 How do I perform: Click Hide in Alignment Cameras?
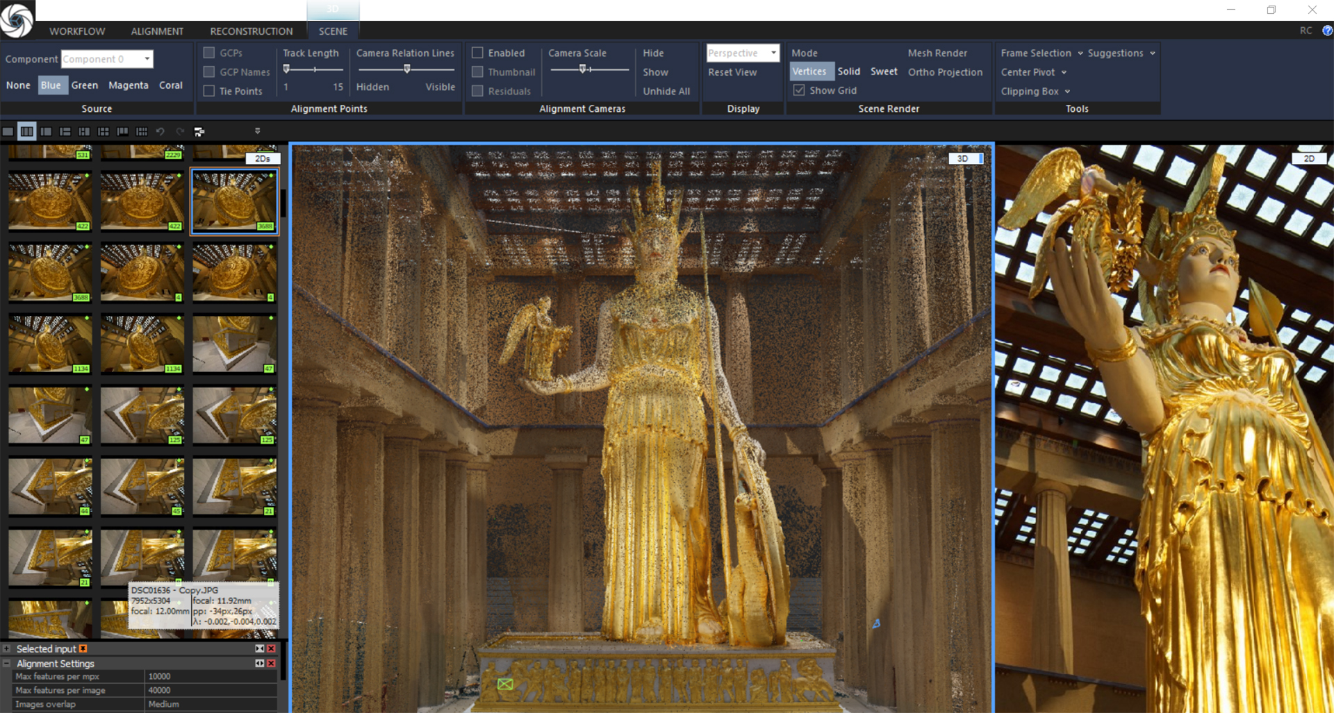[653, 53]
